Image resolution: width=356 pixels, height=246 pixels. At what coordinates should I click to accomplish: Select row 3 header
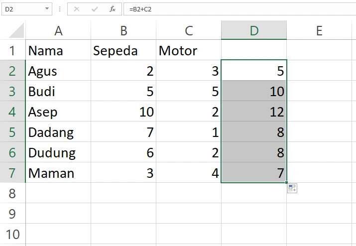tap(12, 91)
